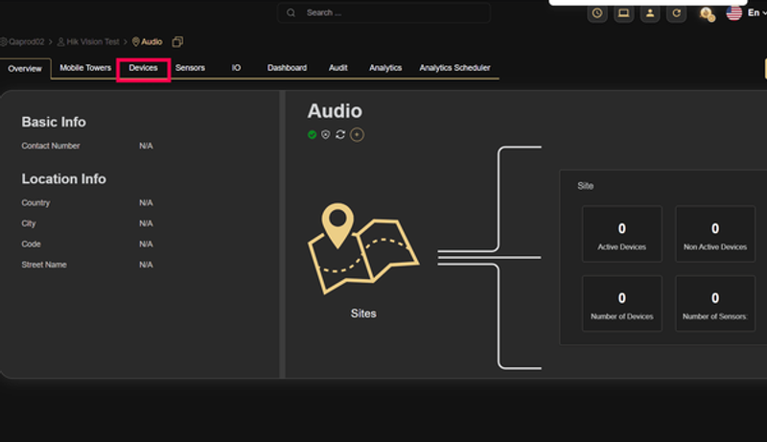Click the copy icon beside Audio breadcrumb
This screenshot has width=767, height=442.
177,42
